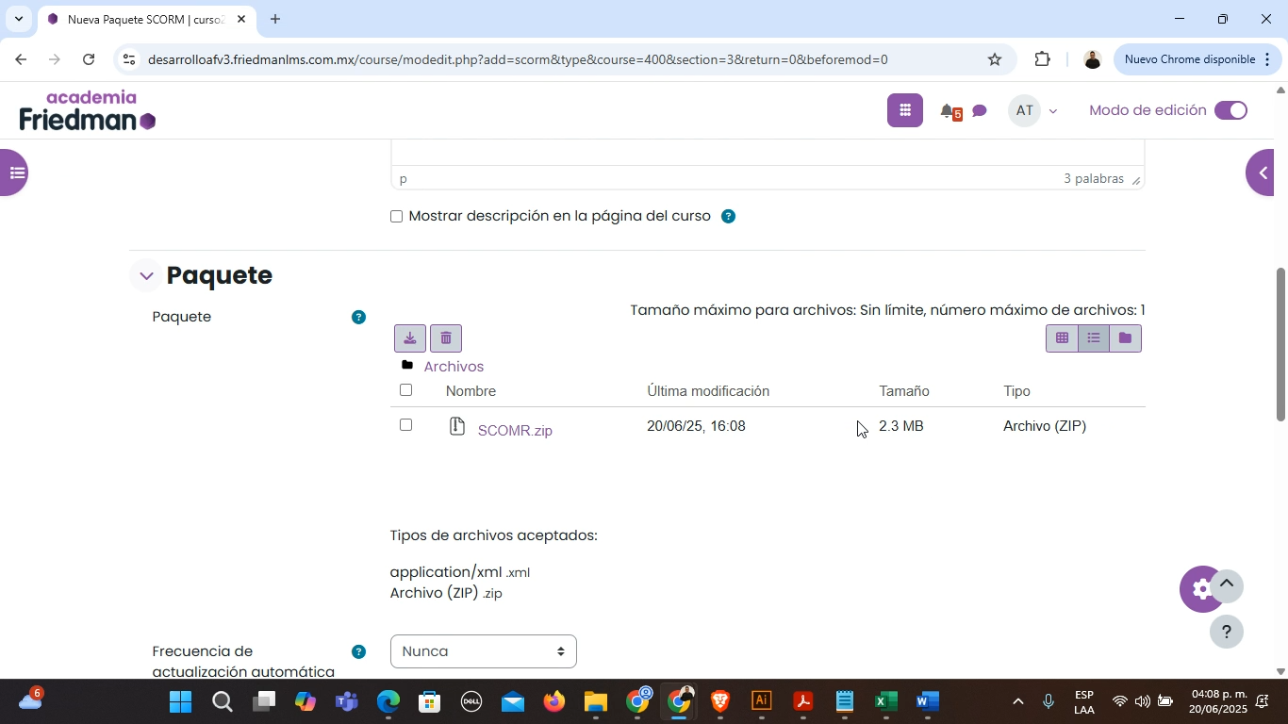Image resolution: width=1288 pixels, height=724 pixels.
Task: Click the scroll-up chevron floating button
Action: 1227,584
